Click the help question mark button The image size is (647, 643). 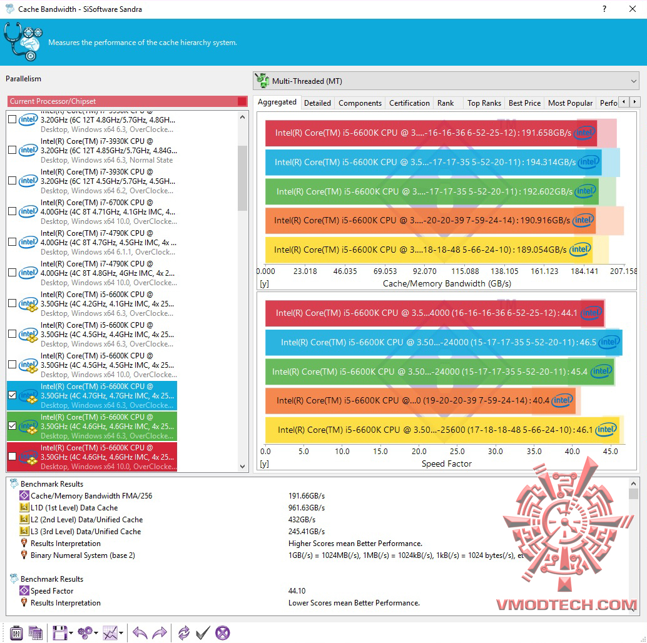pos(604,9)
